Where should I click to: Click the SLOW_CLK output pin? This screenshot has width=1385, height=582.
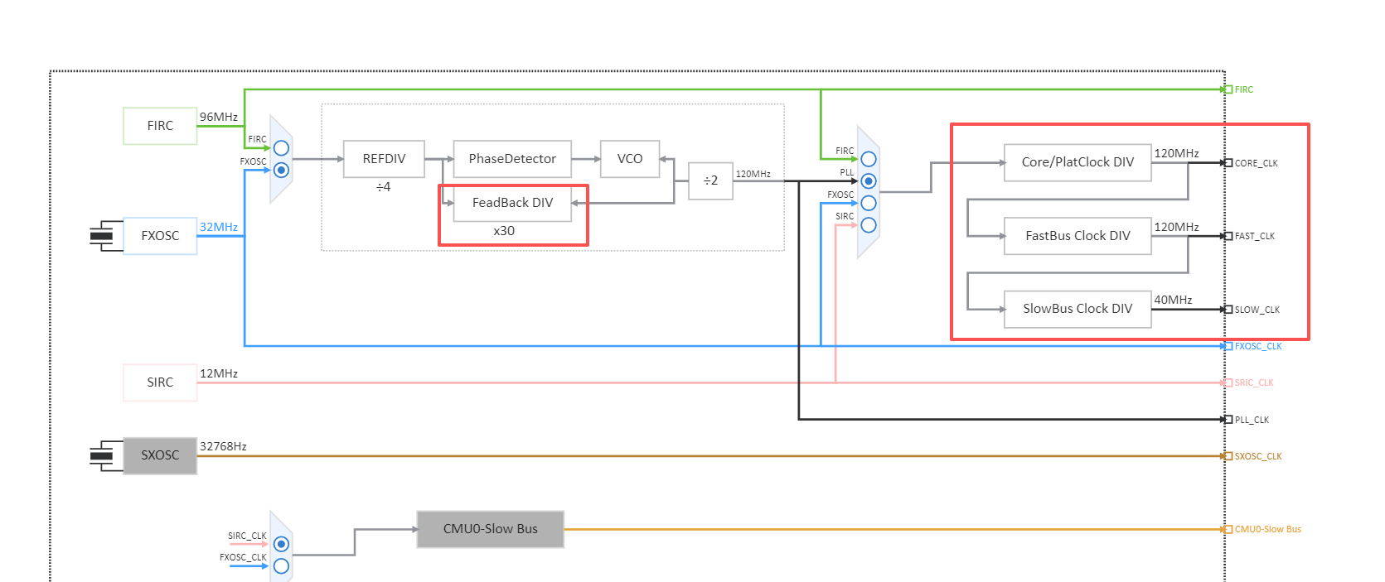pos(1228,310)
